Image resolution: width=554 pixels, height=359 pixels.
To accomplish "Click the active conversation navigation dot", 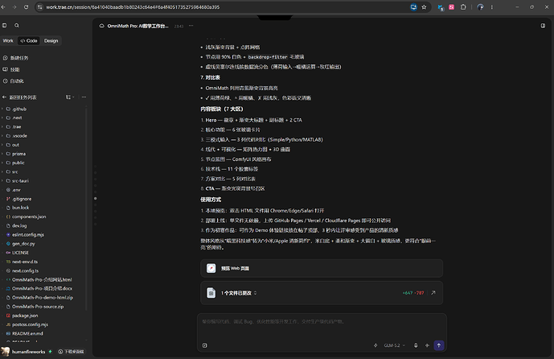I will pos(96,199).
